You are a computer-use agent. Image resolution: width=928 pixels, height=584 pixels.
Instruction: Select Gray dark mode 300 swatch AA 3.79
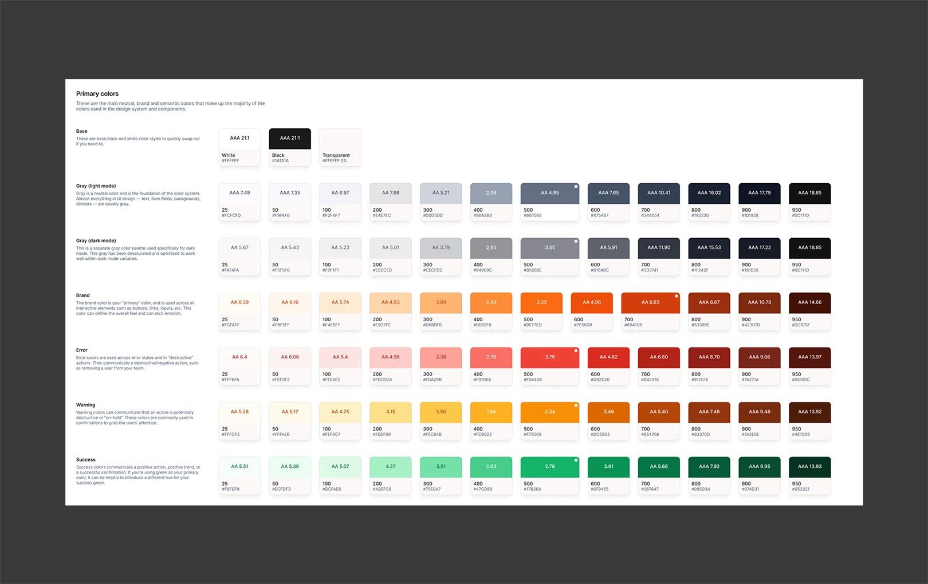pyautogui.click(x=441, y=257)
